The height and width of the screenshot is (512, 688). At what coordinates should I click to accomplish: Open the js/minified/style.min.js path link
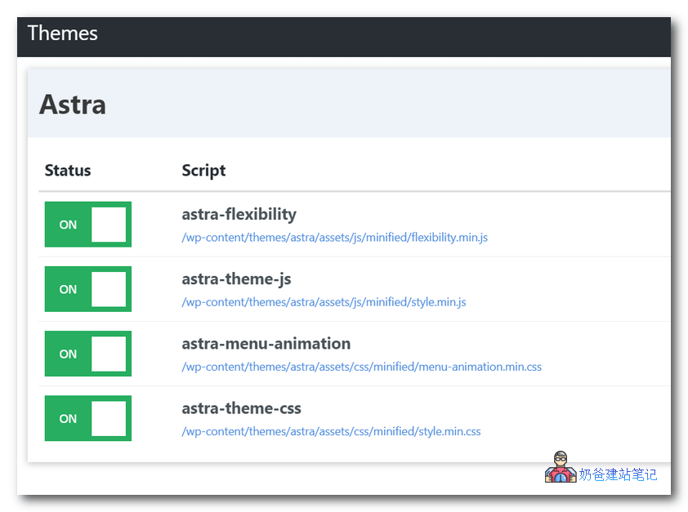click(x=324, y=302)
